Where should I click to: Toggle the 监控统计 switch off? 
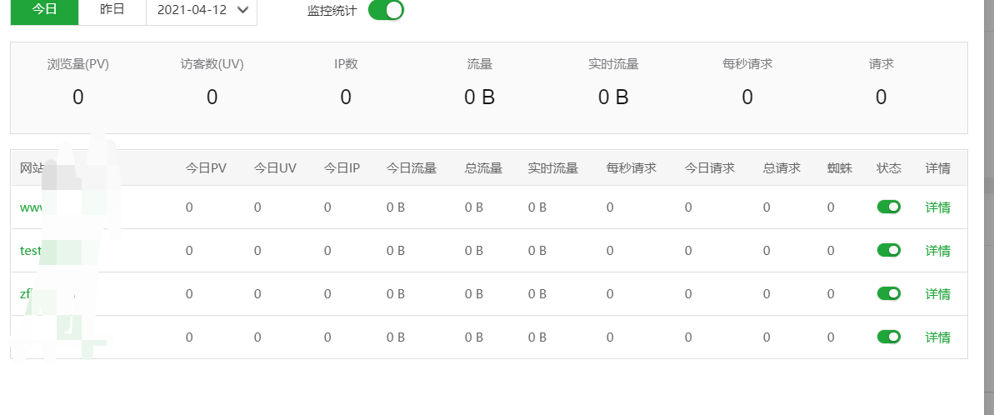386,10
